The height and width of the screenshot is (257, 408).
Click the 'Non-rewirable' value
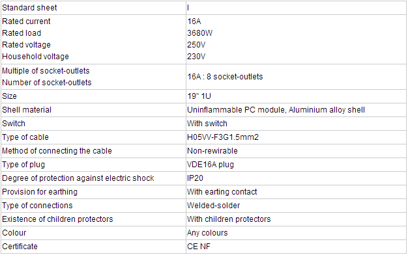212,151
